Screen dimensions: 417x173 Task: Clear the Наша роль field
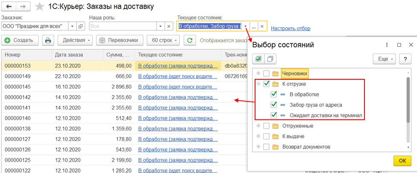(168, 26)
